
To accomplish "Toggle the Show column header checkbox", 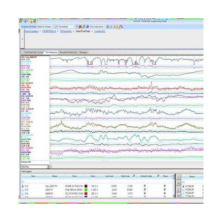I will coord(158,176).
